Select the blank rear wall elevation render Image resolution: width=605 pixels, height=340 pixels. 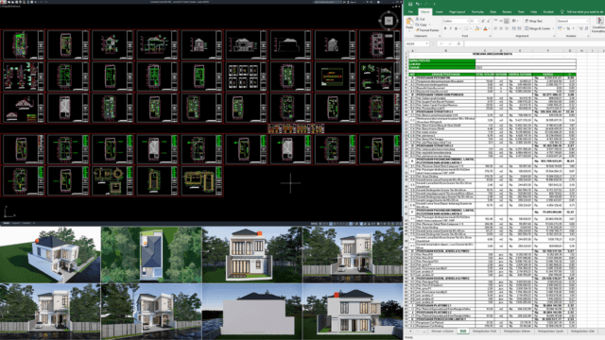click(x=252, y=312)
